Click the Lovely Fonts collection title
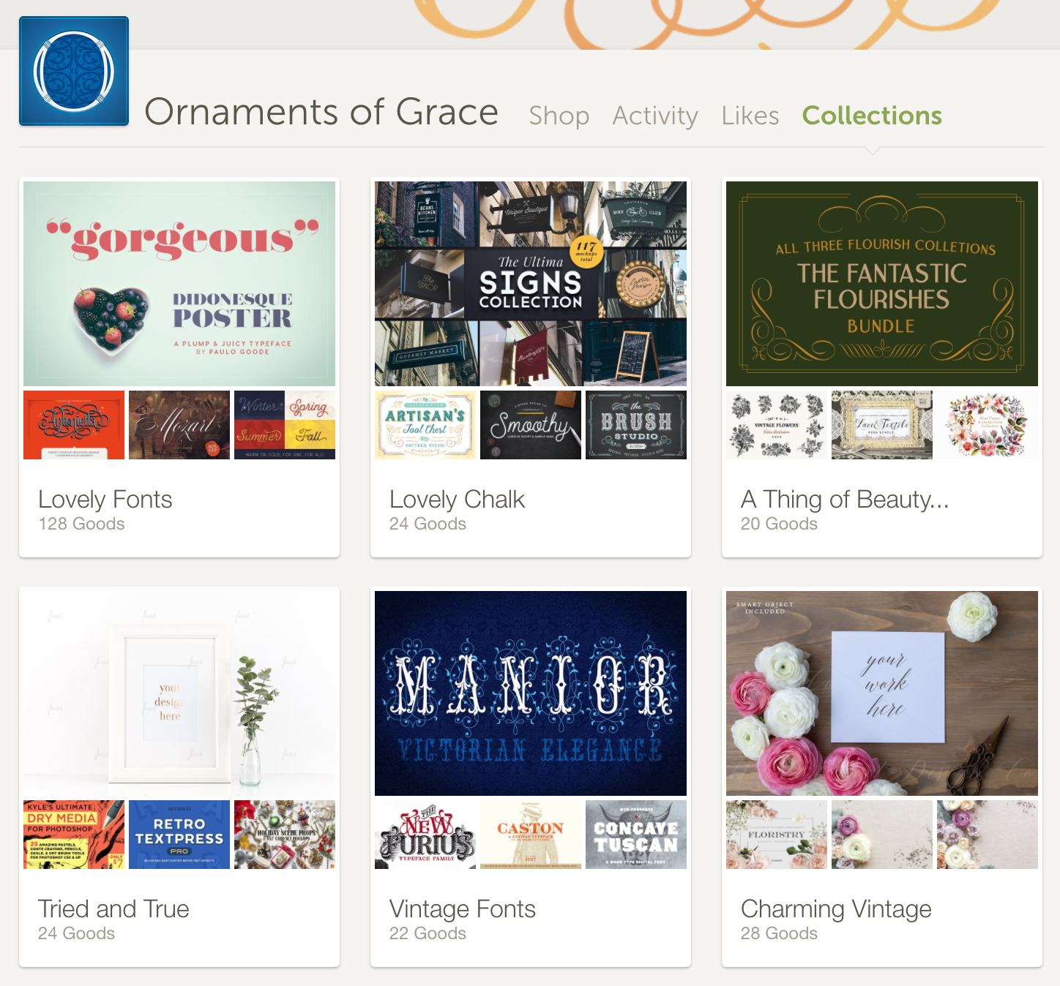This screenshot has height=986, width=1060. coord(105,499)
